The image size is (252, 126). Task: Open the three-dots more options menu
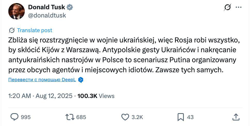coord(239,7)
